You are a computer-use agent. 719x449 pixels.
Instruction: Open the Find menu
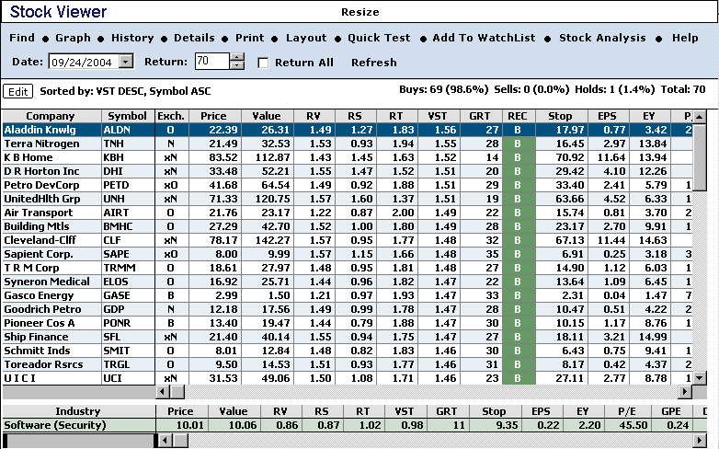click(22, 38)
